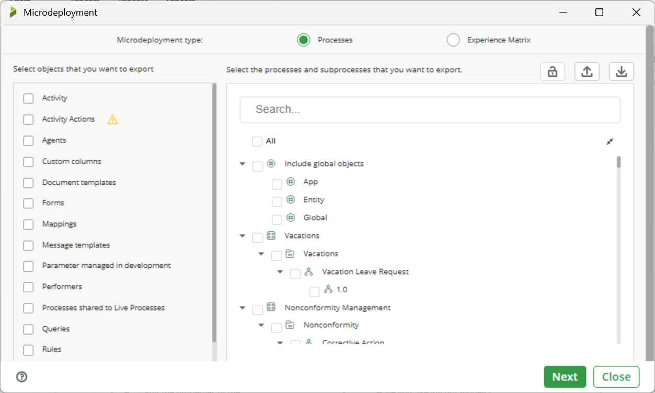Click the Include global objects globe icon

coord(271,163)
